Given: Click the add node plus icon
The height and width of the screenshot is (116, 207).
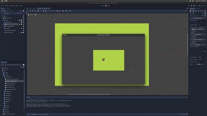Looking at the screenshot, I should [2, 11].
